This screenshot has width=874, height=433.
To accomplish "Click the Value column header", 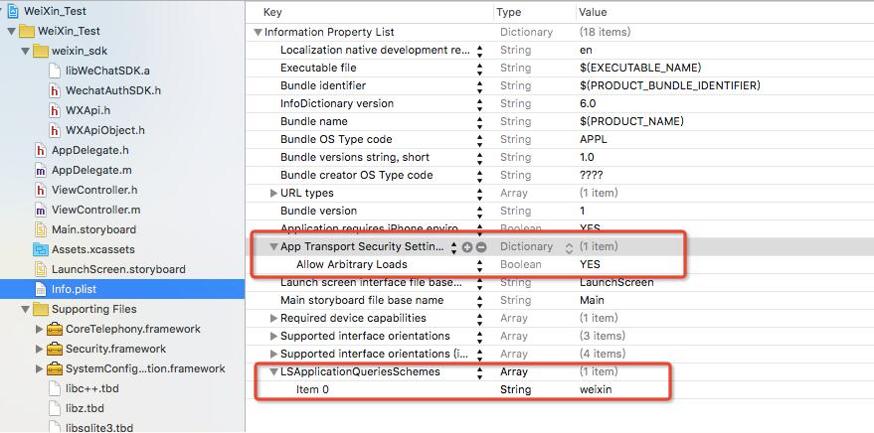I will tap(595, 12).
